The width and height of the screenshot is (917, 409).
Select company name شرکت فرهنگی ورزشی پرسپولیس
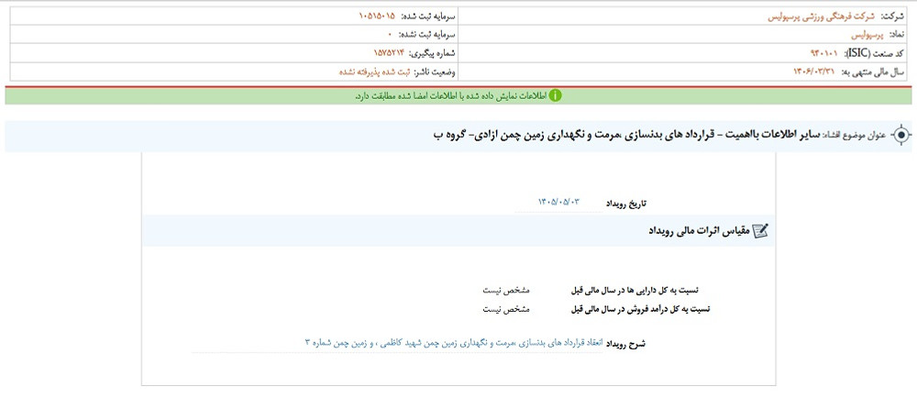[x=822, y=17]
